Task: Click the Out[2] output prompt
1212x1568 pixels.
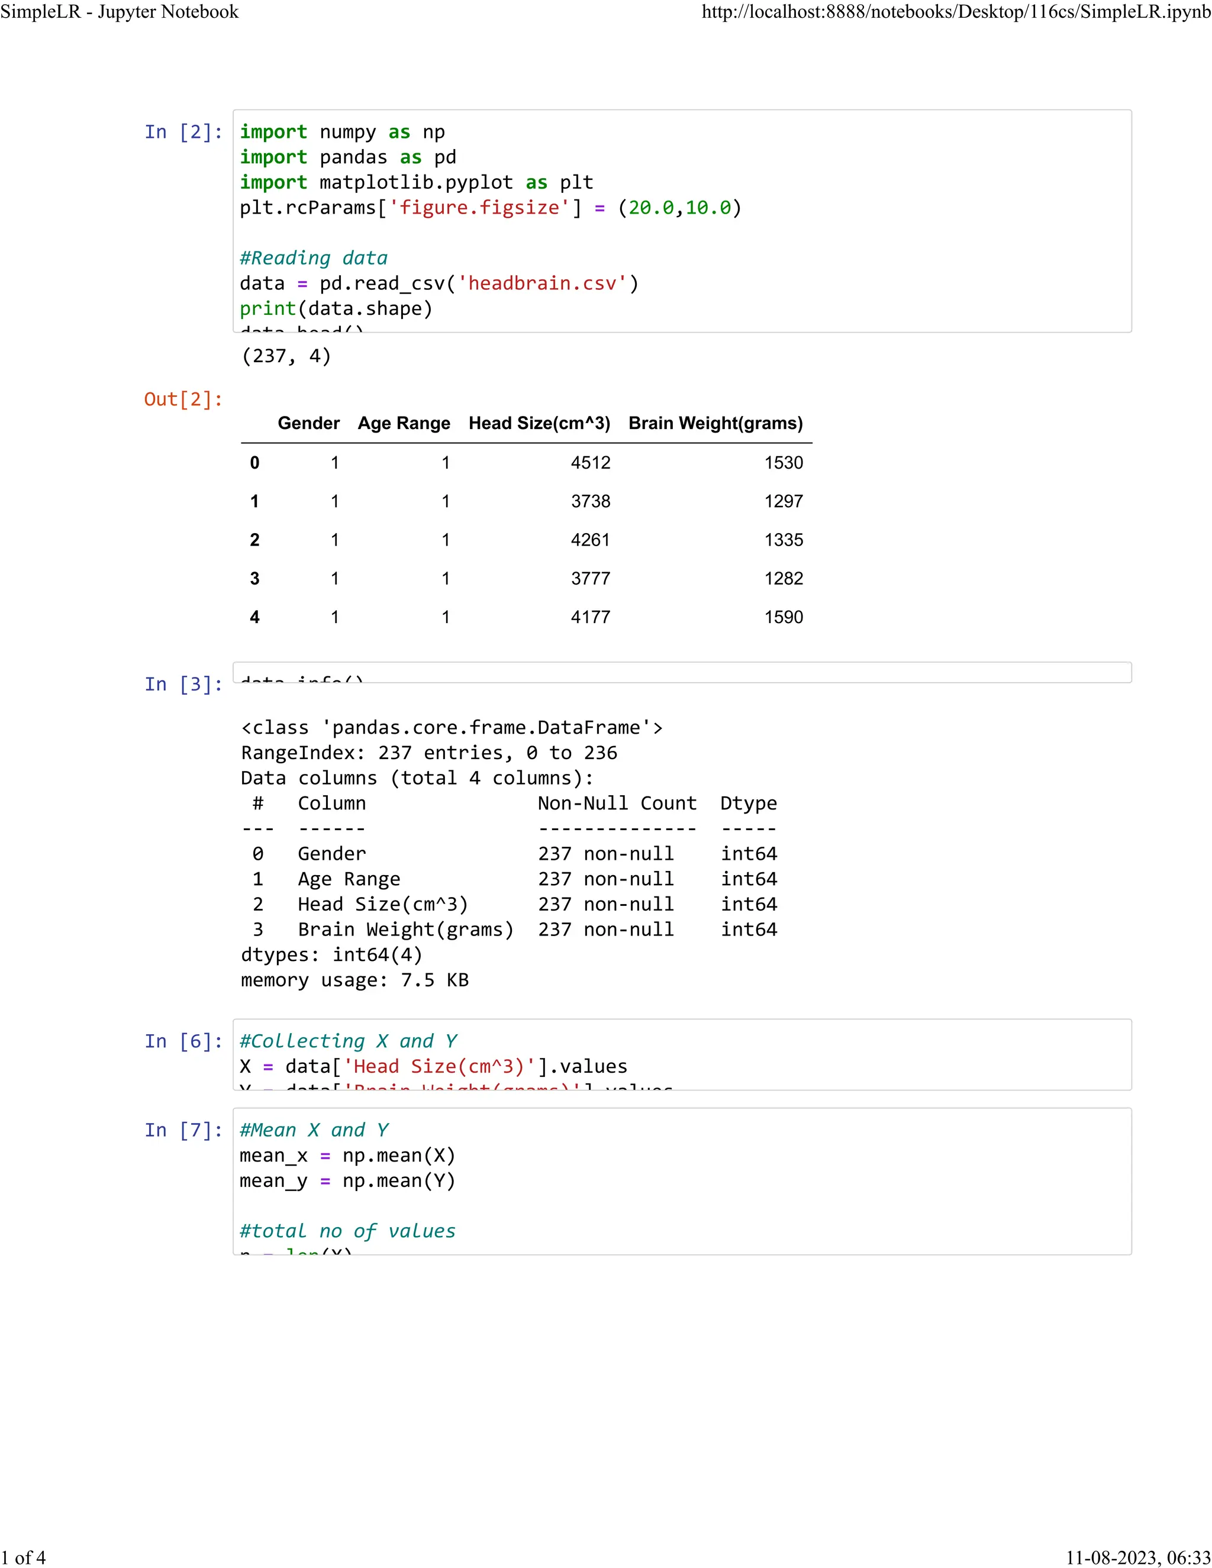Action: point(183,399)
